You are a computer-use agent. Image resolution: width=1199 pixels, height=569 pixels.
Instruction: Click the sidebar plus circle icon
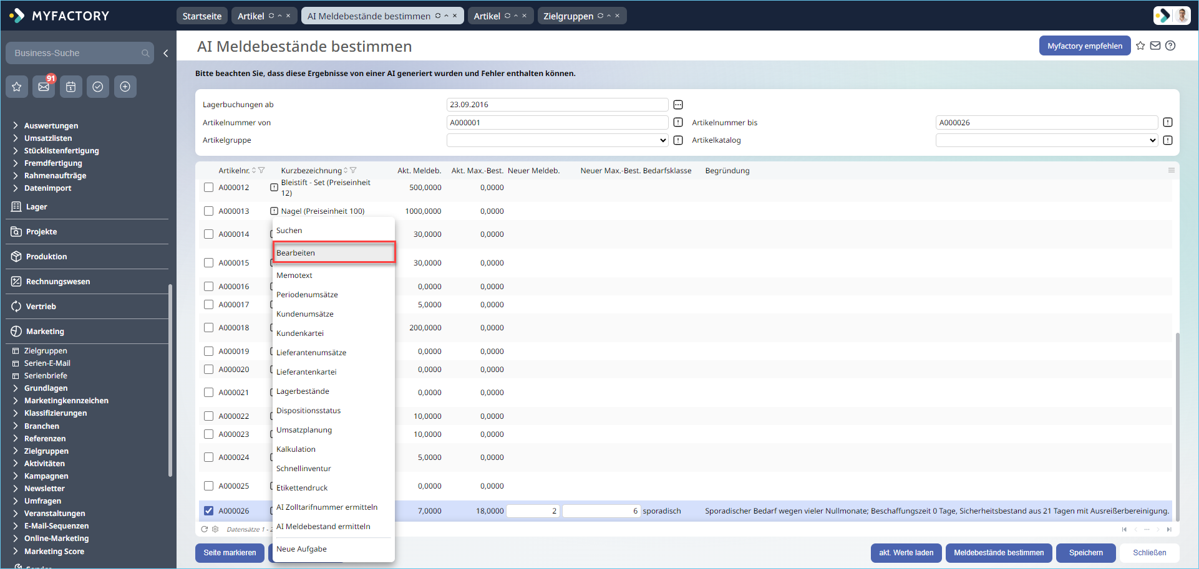pyautogui.click(x=125, y=87)
